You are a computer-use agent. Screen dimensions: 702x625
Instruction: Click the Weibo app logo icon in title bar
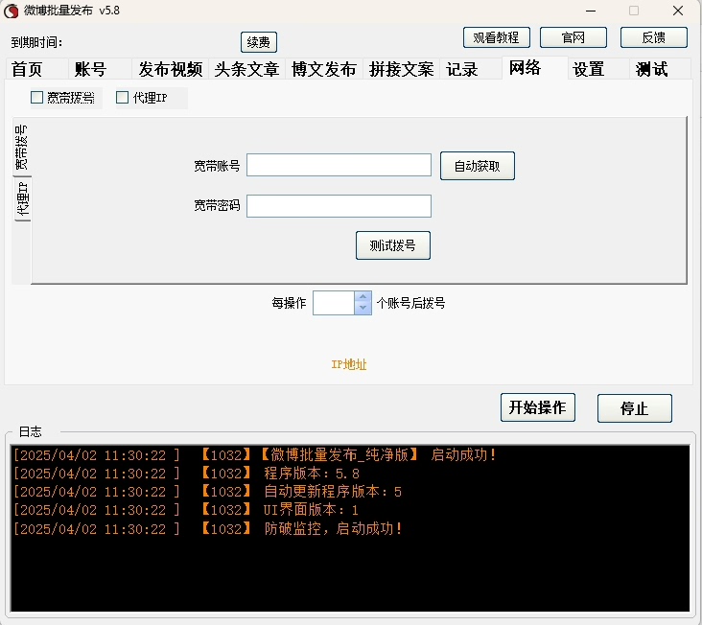tap(11, 11)
